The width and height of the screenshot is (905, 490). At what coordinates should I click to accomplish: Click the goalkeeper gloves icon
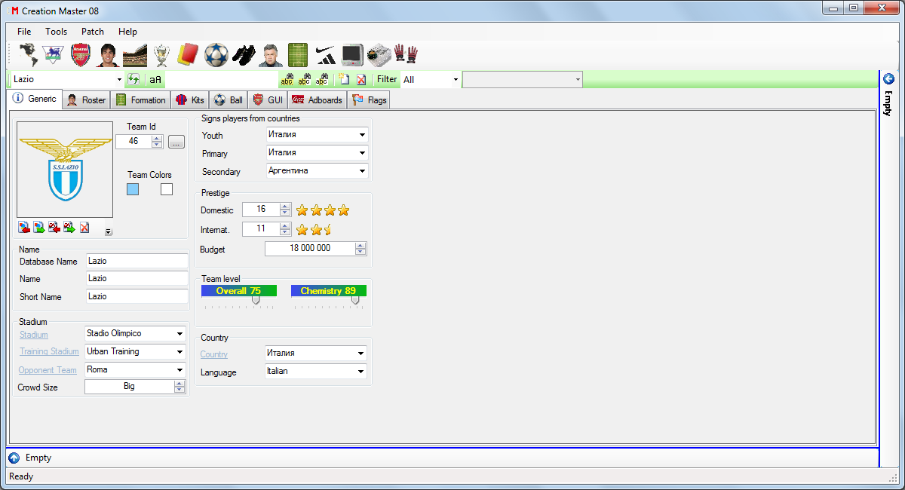coord(406,55)
